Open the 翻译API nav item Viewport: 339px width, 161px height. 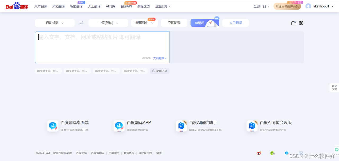click(126, 6)
